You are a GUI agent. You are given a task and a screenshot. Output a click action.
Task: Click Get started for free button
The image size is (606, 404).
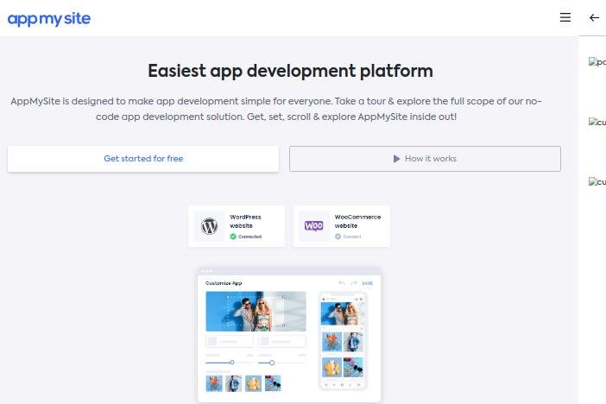pyautogui.click(x=143, y=159)
